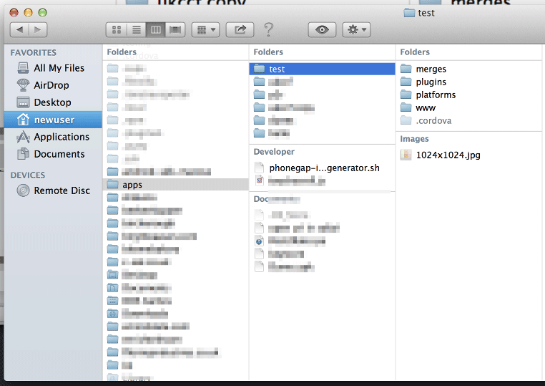Viewport: 545px width, 386px height.
Task: Click the 1024x1024.jpg thumbnail icon
Action: tap(406, 154)
